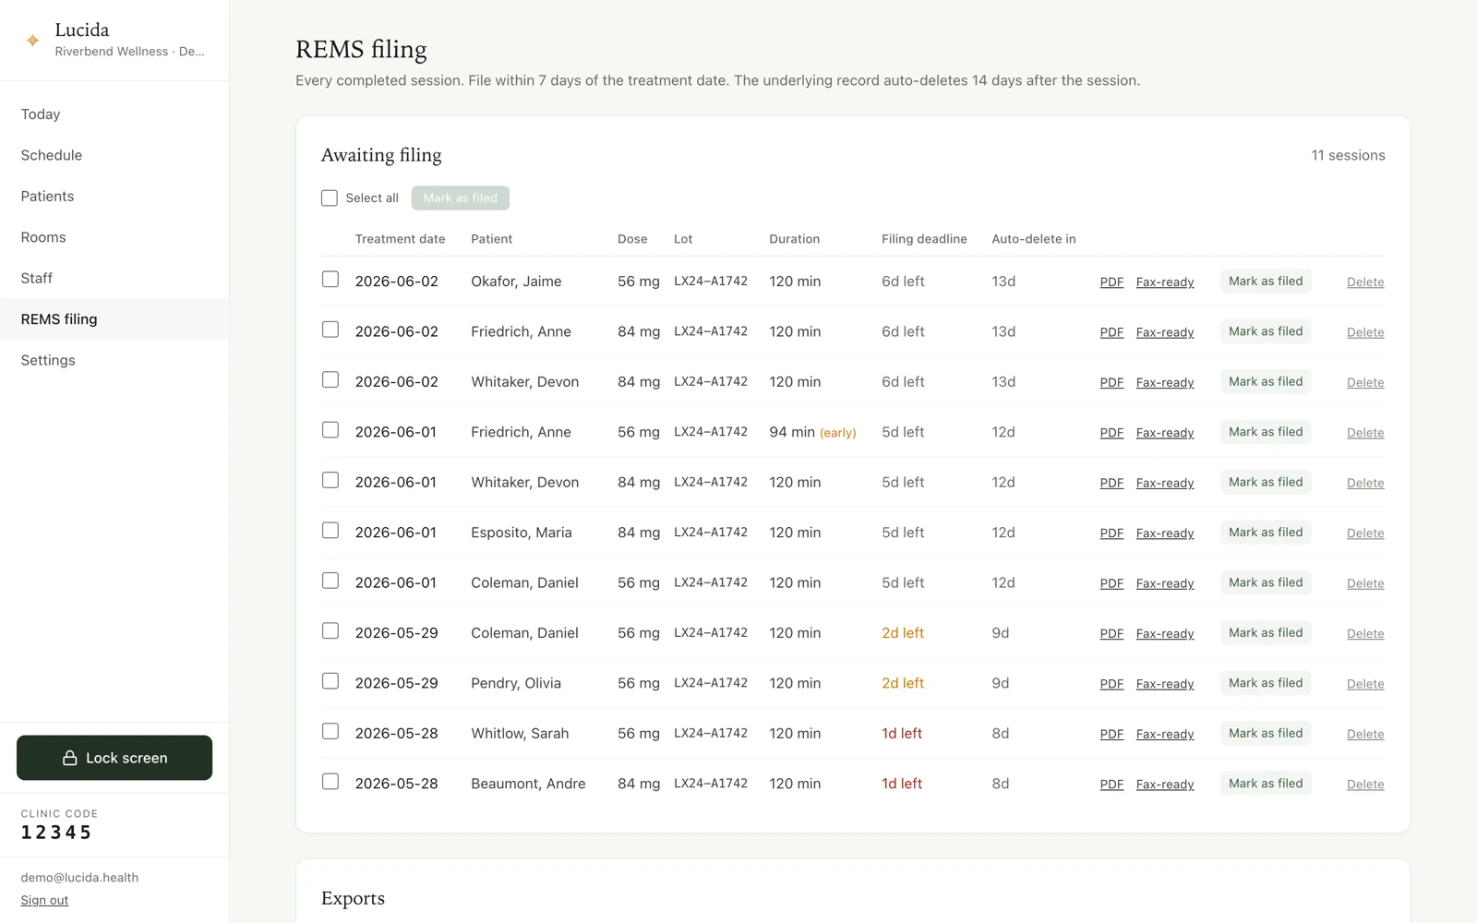The width and height of the screenshot is (1477, 923).
Task: Check the Coleman, Daniel 2026-06-01 row checkbox
Action: click(x=330, y=581)
